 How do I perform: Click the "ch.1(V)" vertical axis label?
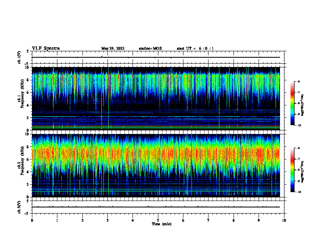[x=19, y=57]
